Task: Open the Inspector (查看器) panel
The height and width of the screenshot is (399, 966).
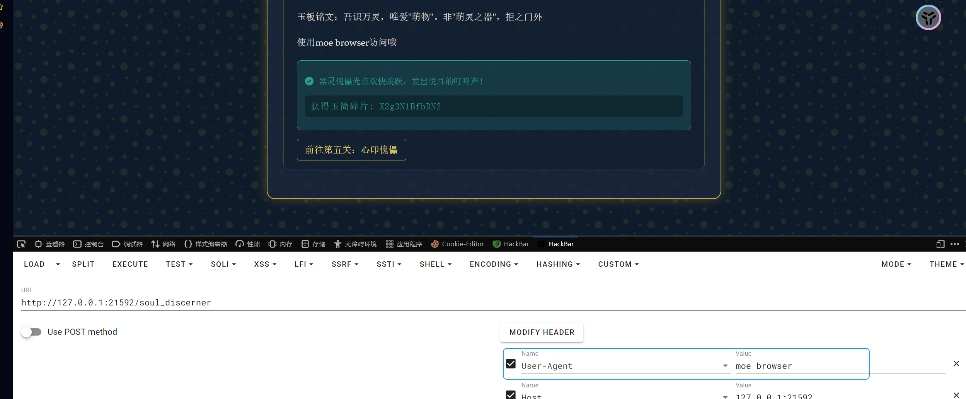Action: pyautogui.click(x=50, y=244)
